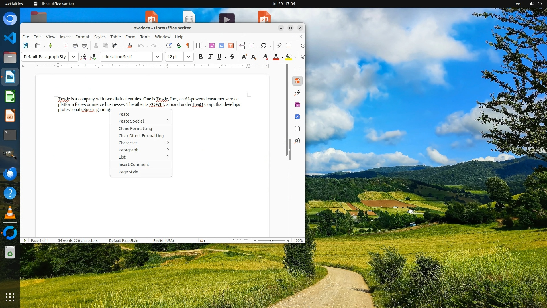Open the sidebar Navigator compass icon
Viewport: 547px width, 308px height.
297,117
